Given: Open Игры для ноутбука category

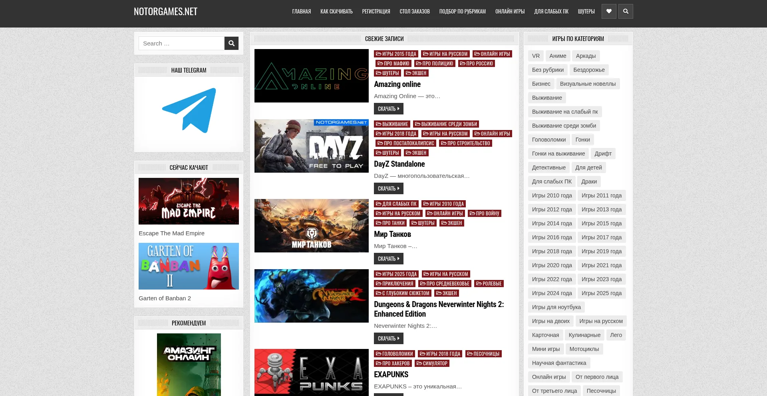Looking at the screenshot, I should (x=556, y=307).
